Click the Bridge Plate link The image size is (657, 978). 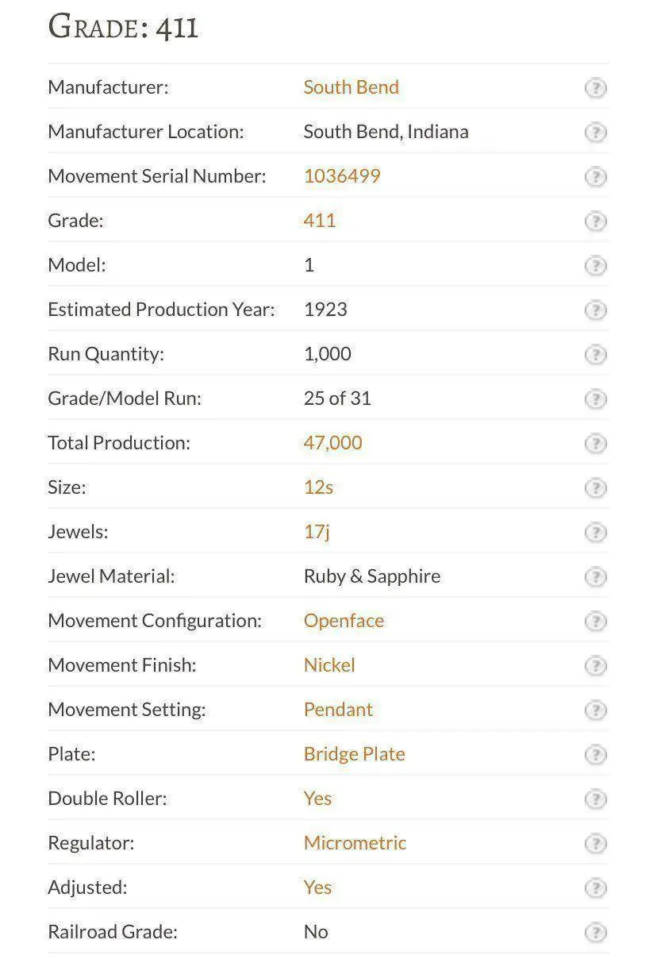coord(354,754)
